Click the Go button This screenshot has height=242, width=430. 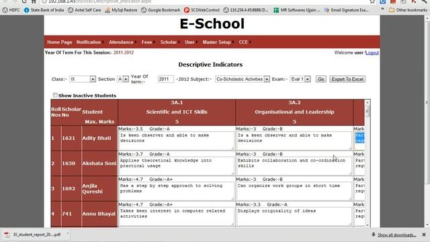321,79
